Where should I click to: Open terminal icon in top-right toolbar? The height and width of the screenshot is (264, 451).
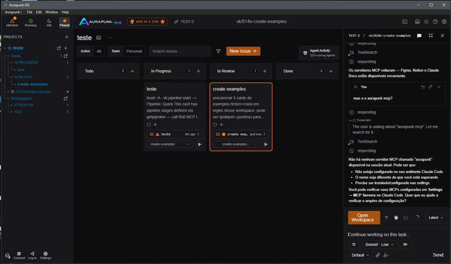pyautogui.click(x=404, y=21)
